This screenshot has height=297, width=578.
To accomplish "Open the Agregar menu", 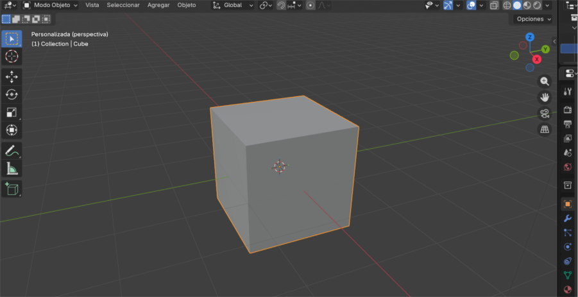I will (158, 5).
